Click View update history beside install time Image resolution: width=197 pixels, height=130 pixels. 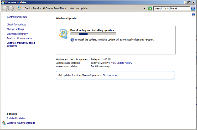coord(122,63)
